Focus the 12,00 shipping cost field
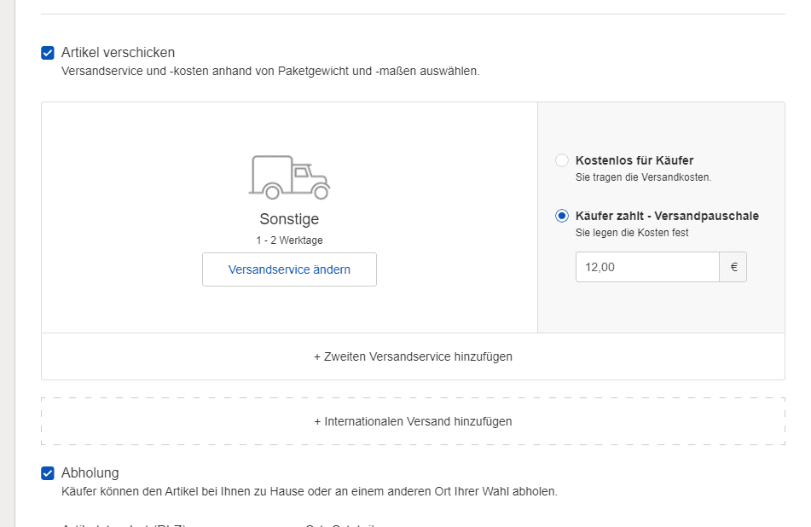 pyautogui.click(x=647, y=267)
